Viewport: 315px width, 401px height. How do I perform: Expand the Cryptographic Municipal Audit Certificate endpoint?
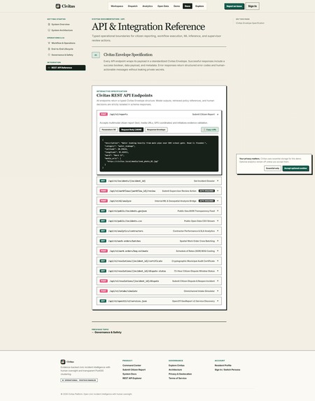pos(159,261)
